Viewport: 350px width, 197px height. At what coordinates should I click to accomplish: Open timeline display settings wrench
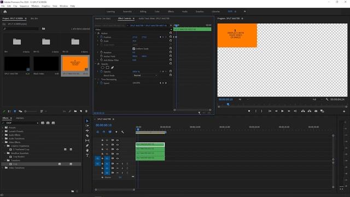(122, 132)
